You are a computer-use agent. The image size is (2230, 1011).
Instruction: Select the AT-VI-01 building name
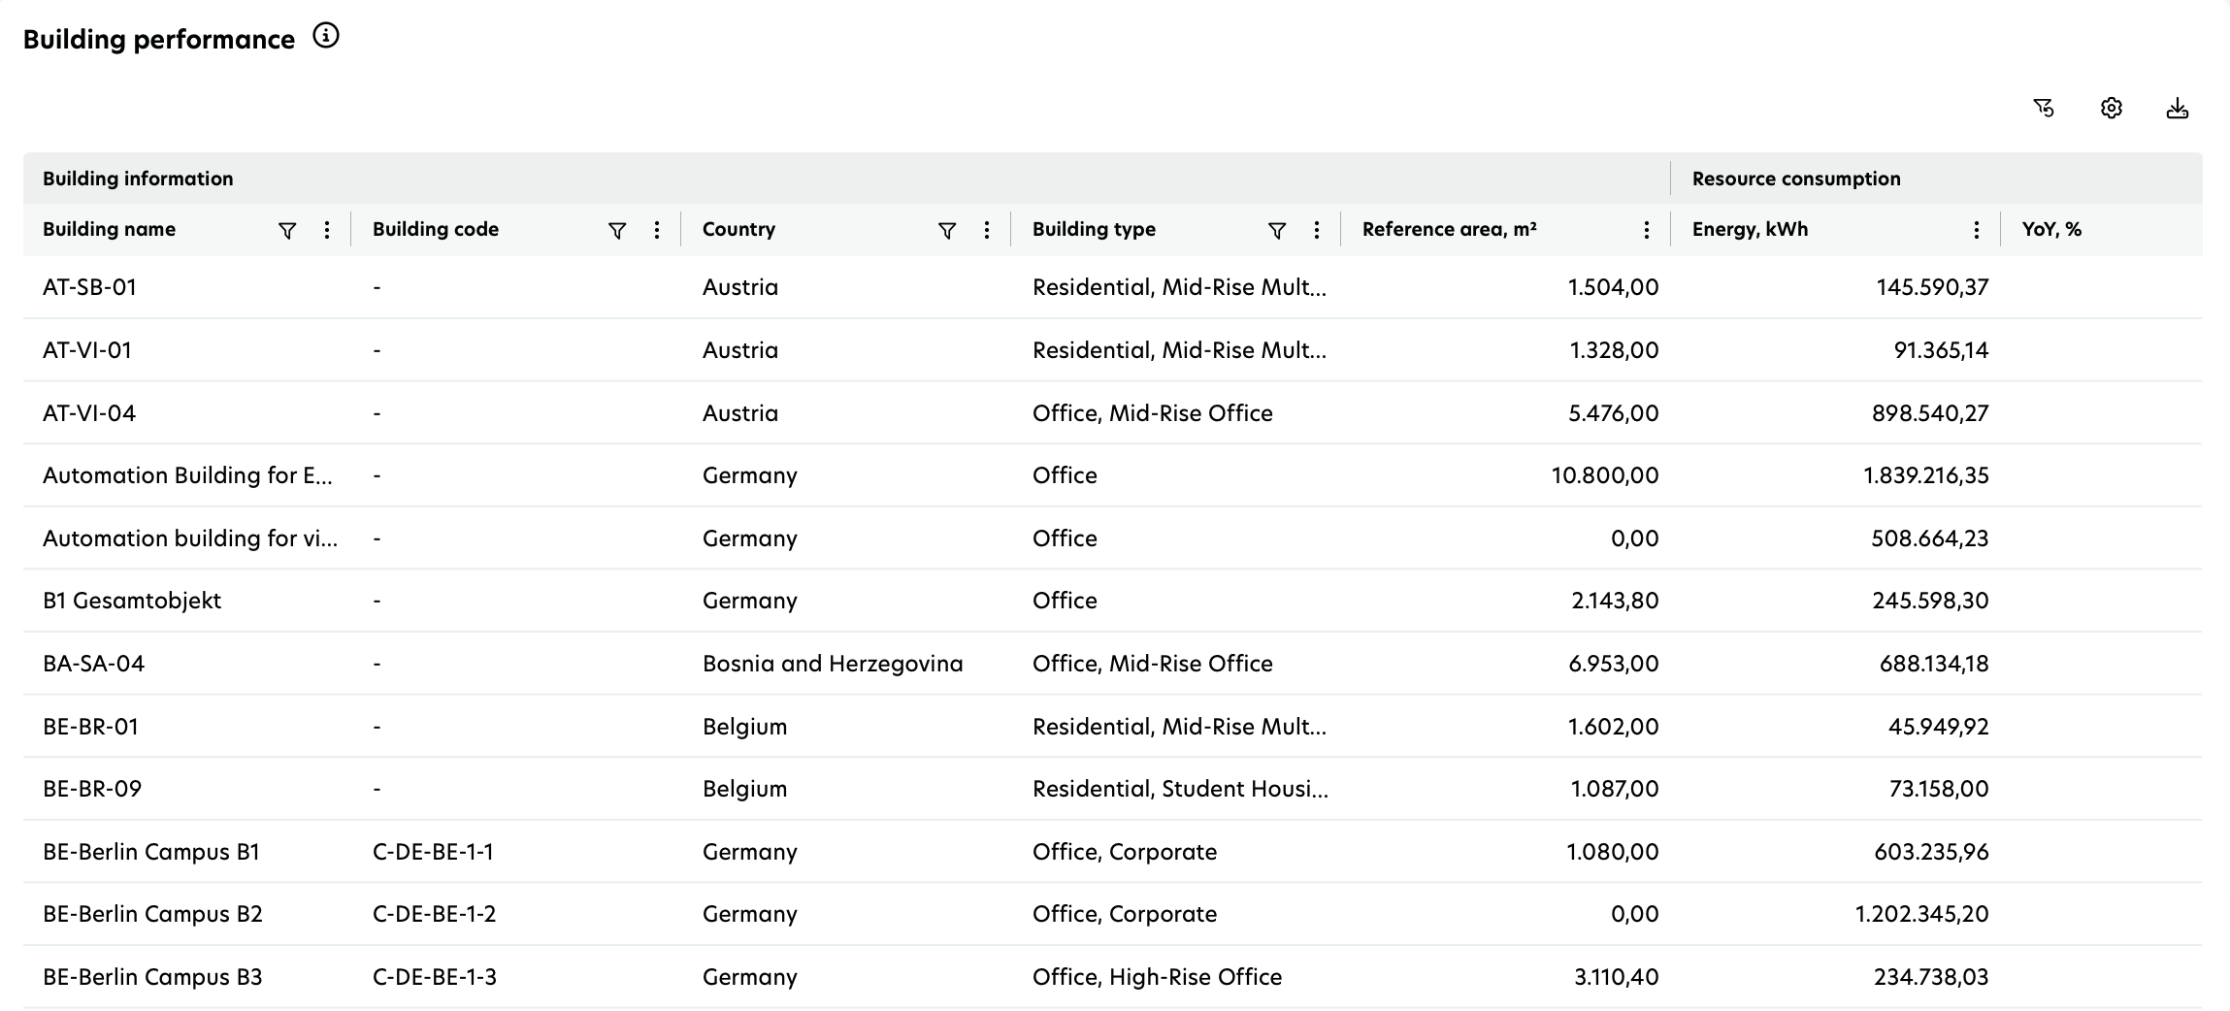(x=87, y=350)
